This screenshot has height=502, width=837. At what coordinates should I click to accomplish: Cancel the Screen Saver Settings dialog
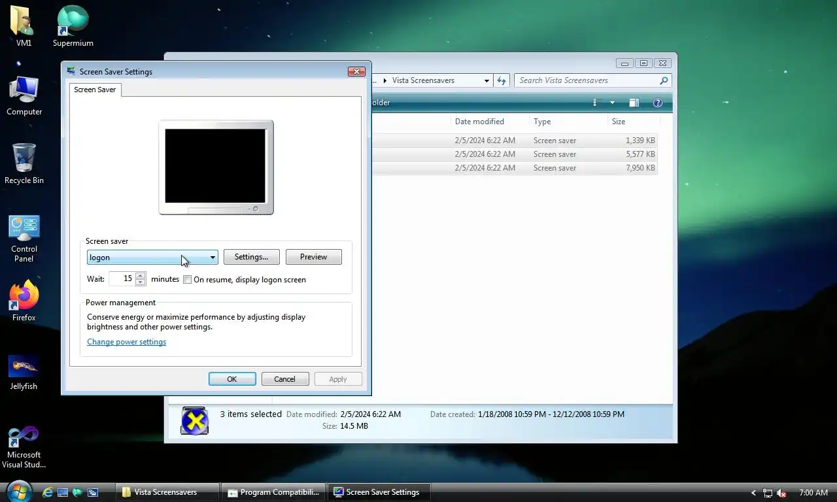285,379
